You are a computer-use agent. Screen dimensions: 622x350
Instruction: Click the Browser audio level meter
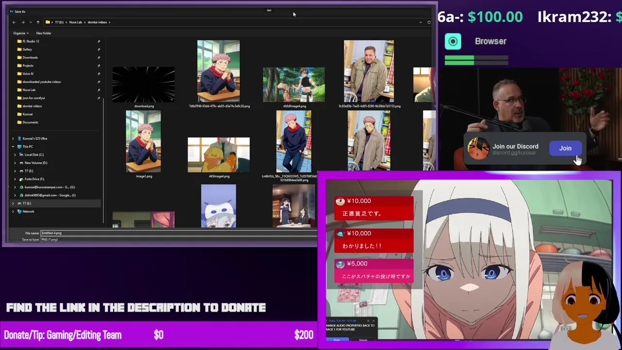pyautogui.click(x=476, y=60)
